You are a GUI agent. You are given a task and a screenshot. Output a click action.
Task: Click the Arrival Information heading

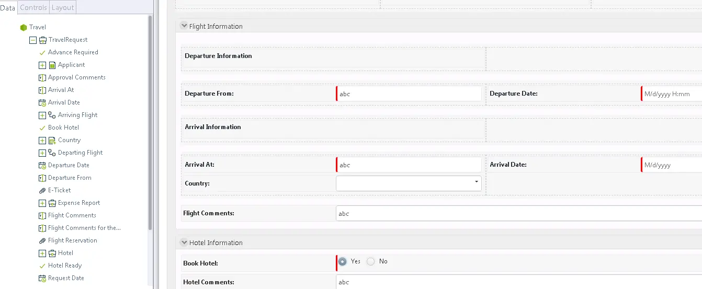213,127
